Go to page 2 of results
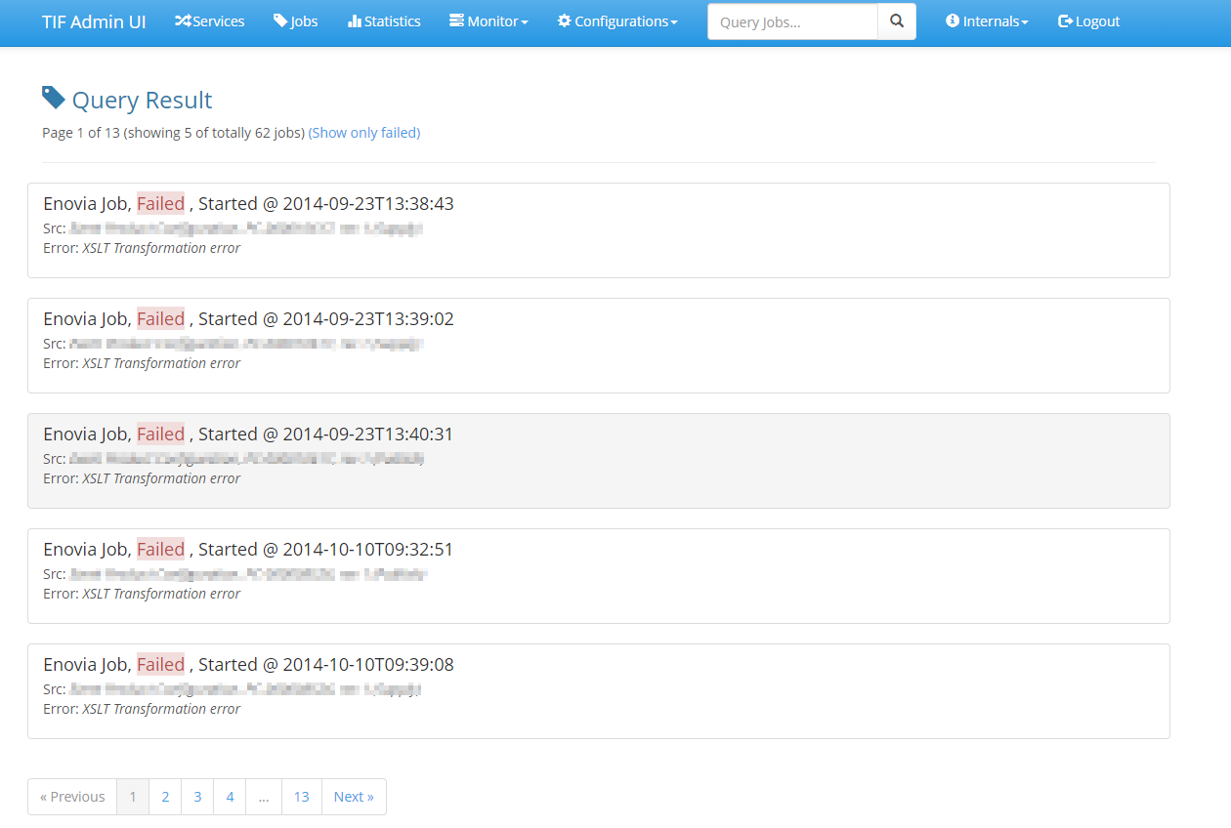This screenshot has height=828, width=1231. (x=165, y=797)
